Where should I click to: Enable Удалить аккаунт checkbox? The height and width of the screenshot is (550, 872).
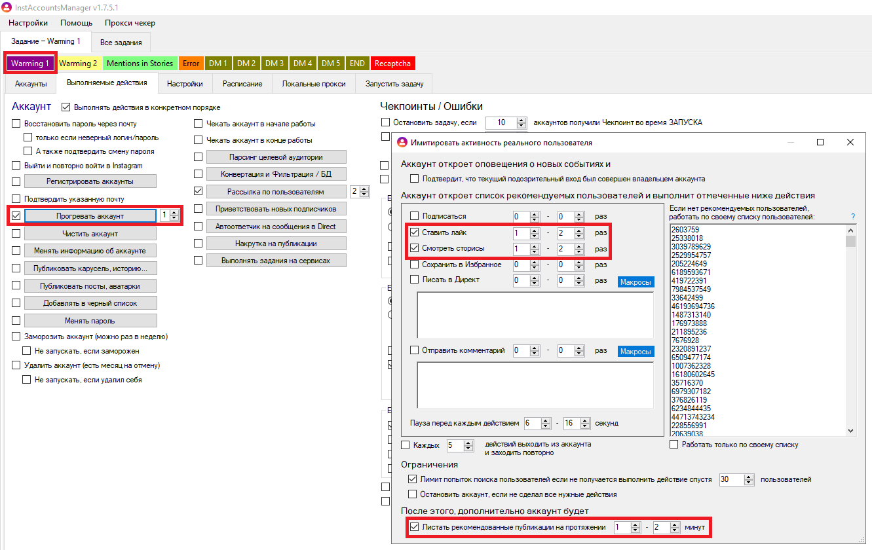[x=16, y=365]
